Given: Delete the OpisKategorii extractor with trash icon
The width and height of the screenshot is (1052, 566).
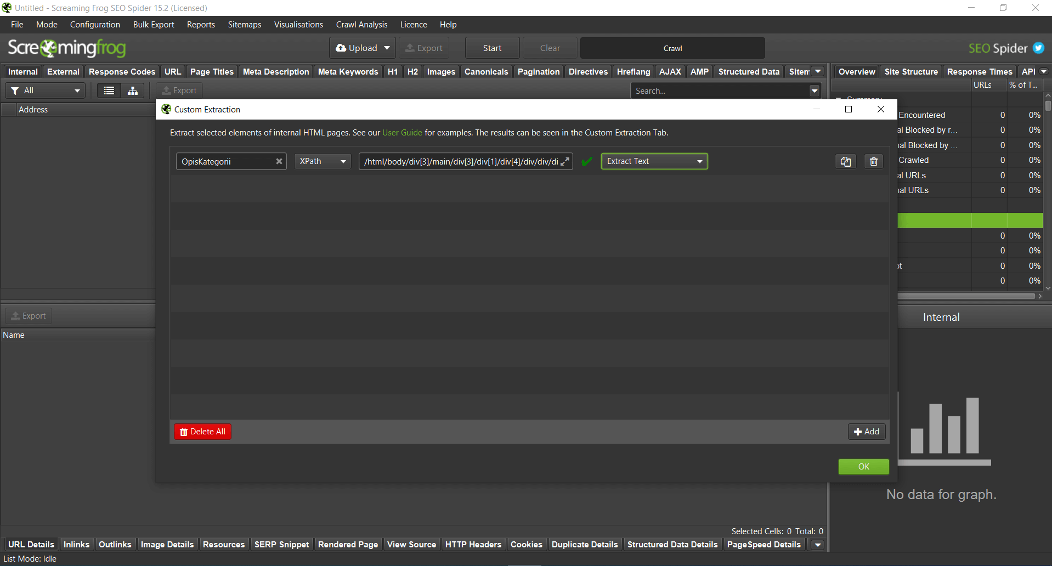Looking at the screenshot, I should [874, 161].
